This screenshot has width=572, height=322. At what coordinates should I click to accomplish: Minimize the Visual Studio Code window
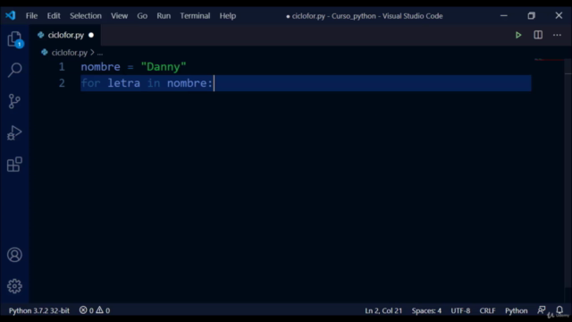click(504, 16)
